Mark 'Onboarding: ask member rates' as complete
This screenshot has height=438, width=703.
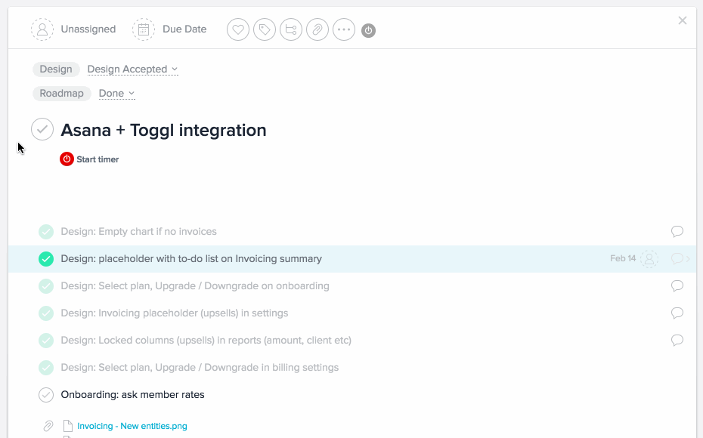click(x=45, y=394)
